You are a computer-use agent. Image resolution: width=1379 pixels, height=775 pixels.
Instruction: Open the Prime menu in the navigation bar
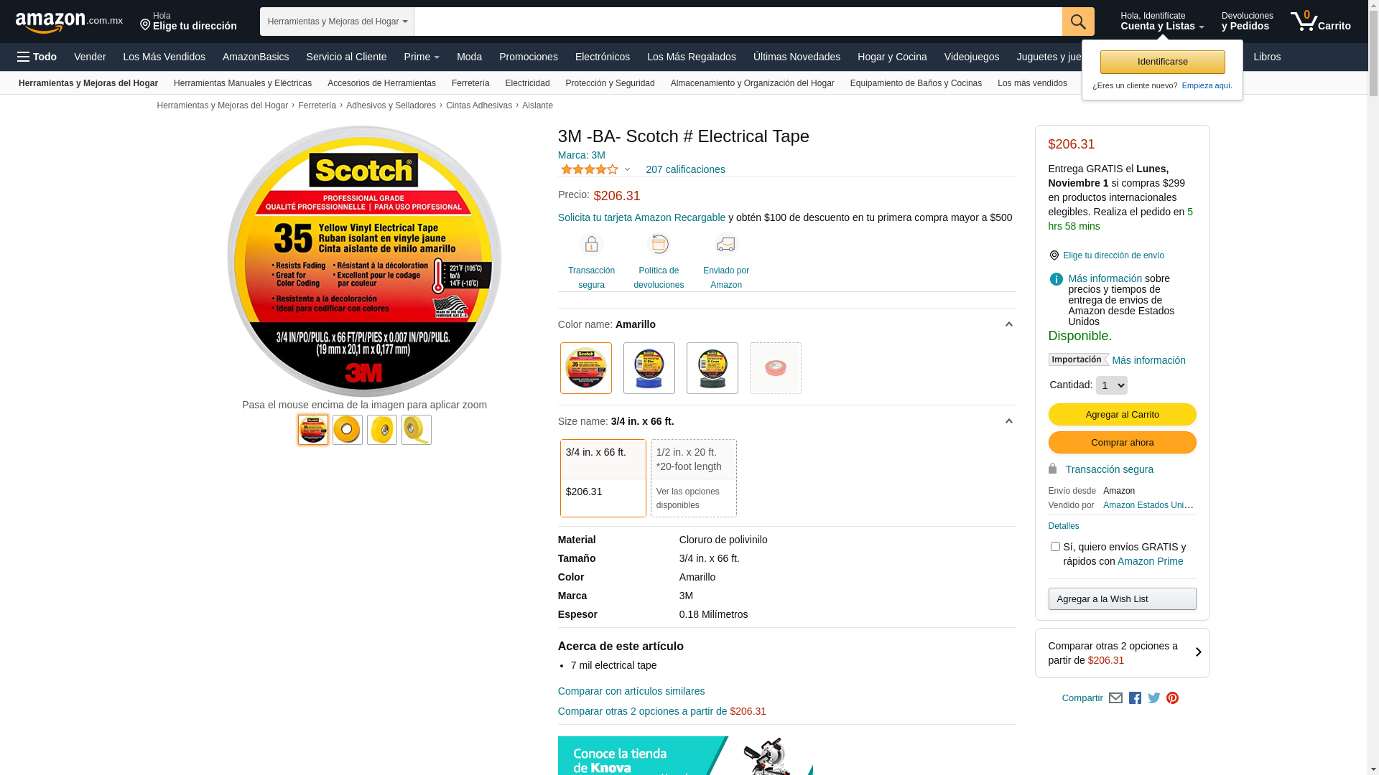(422, 57)
